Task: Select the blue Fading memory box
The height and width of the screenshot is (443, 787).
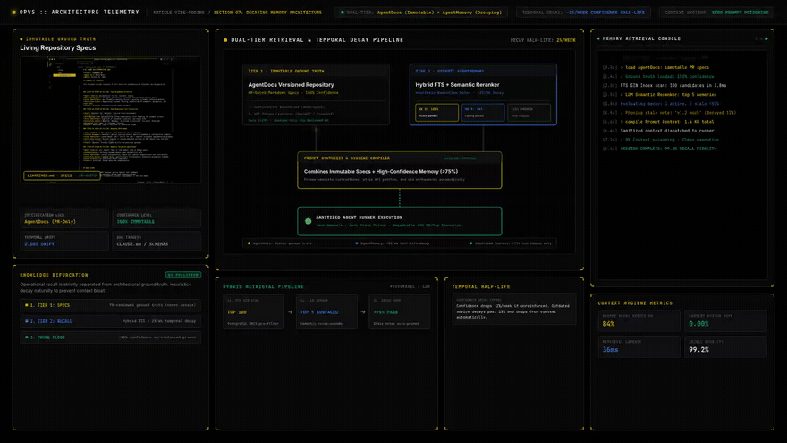Action: coord(483,112)
